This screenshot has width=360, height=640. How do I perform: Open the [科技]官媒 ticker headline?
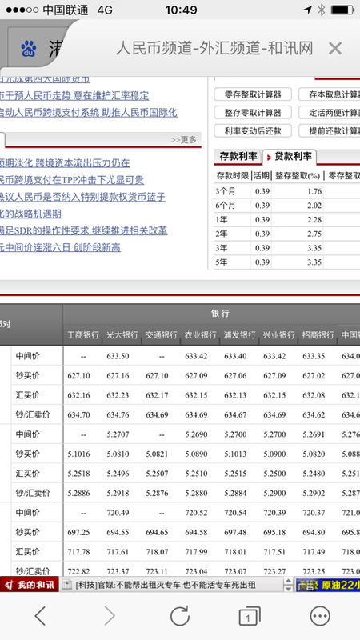click(x=166, y=585)
